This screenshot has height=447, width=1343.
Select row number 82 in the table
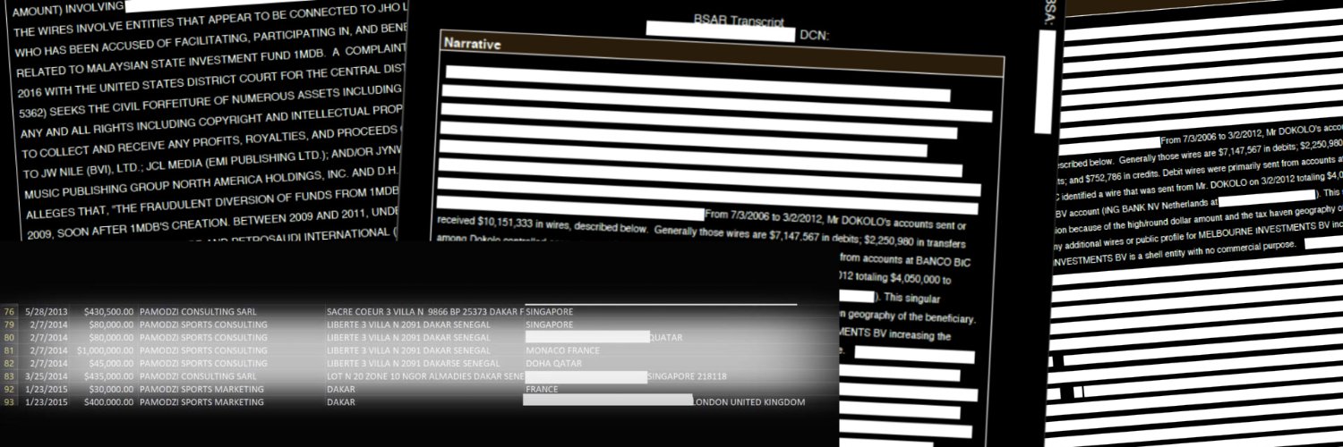tap(9, 363)
